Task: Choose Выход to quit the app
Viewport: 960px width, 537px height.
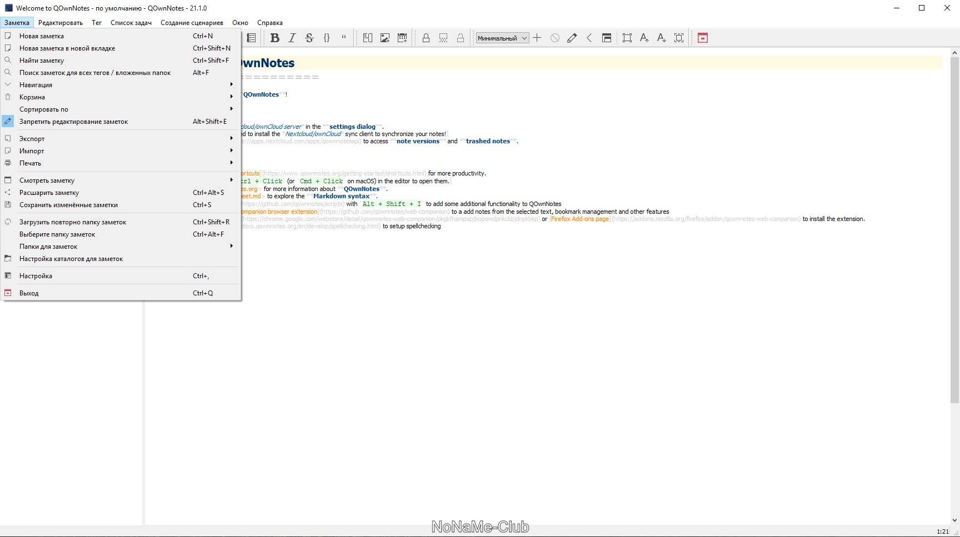Action: 121,293
